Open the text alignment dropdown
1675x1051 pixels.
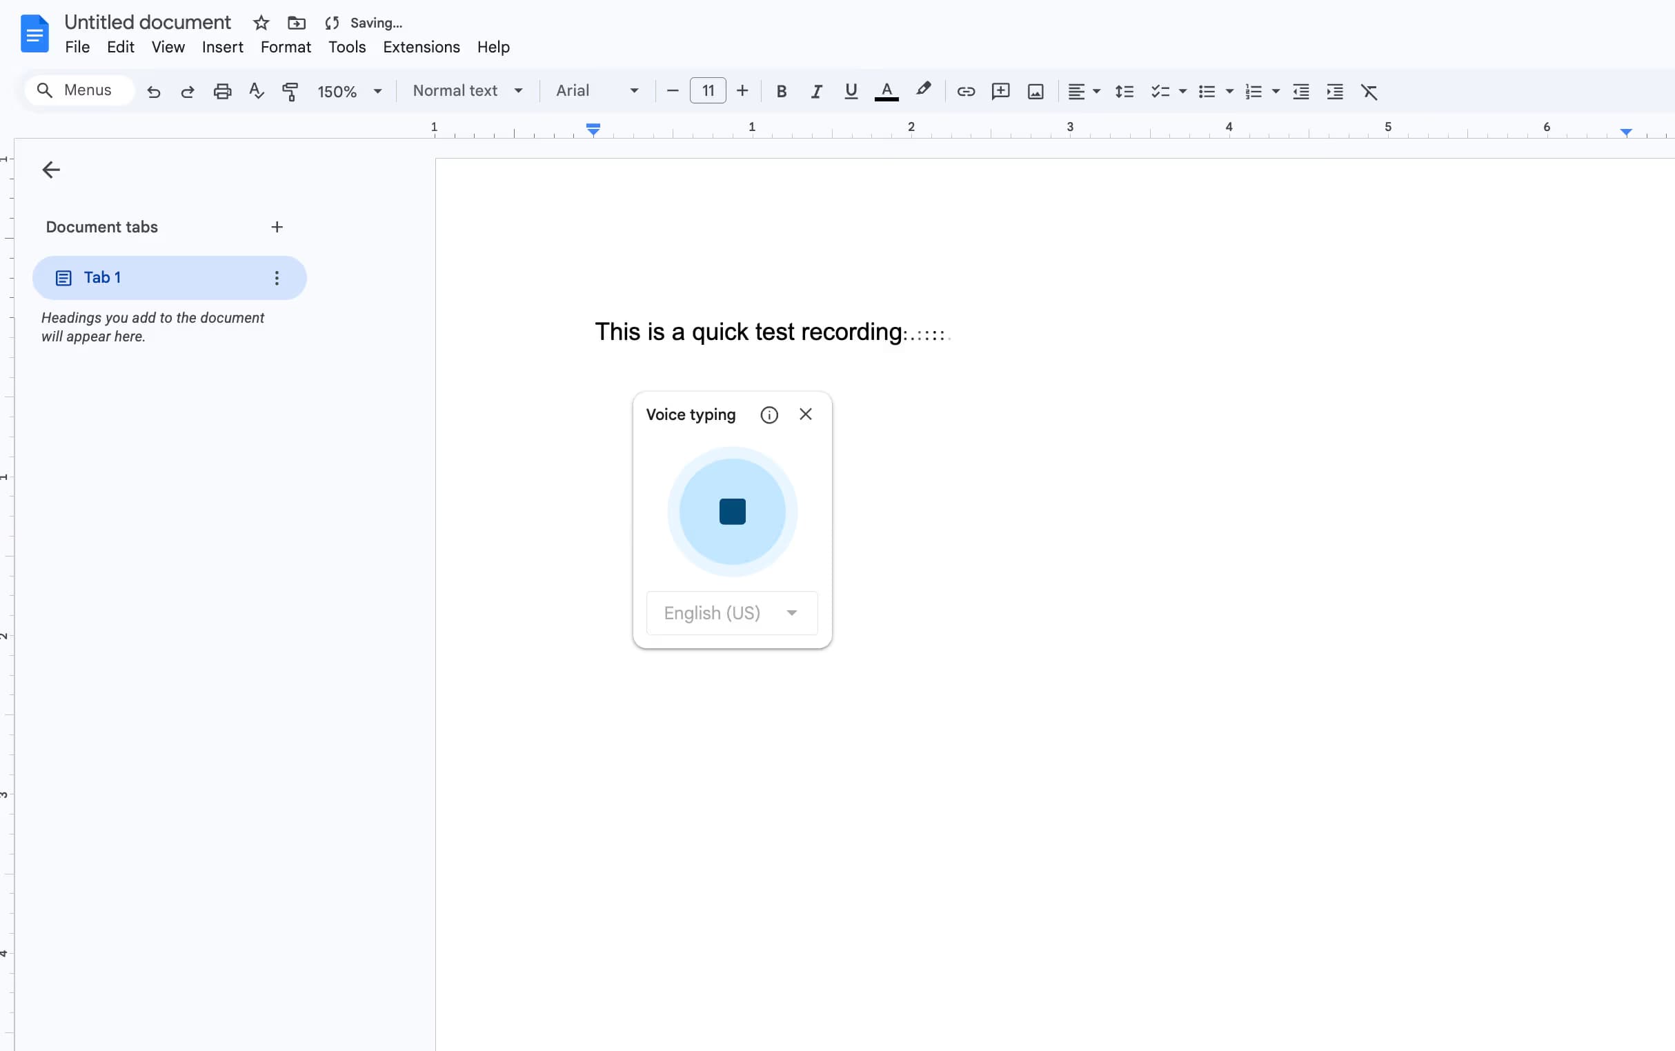(1083, 91)
